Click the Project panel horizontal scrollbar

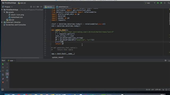[x=20, y=58]
